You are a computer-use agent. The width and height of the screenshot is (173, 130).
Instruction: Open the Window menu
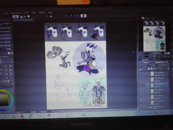(42, 13)
